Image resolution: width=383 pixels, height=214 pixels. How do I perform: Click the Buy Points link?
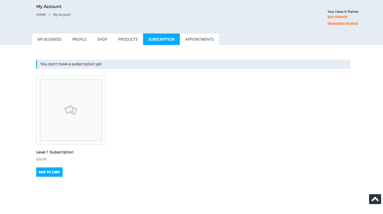337,17
